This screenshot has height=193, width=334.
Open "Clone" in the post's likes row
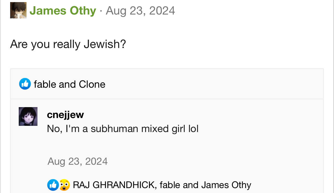[92, 84]
